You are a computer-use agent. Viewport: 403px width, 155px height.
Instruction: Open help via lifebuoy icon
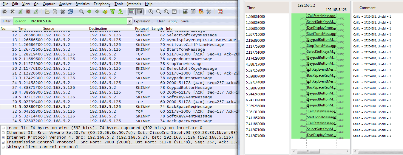pos(220,12)
